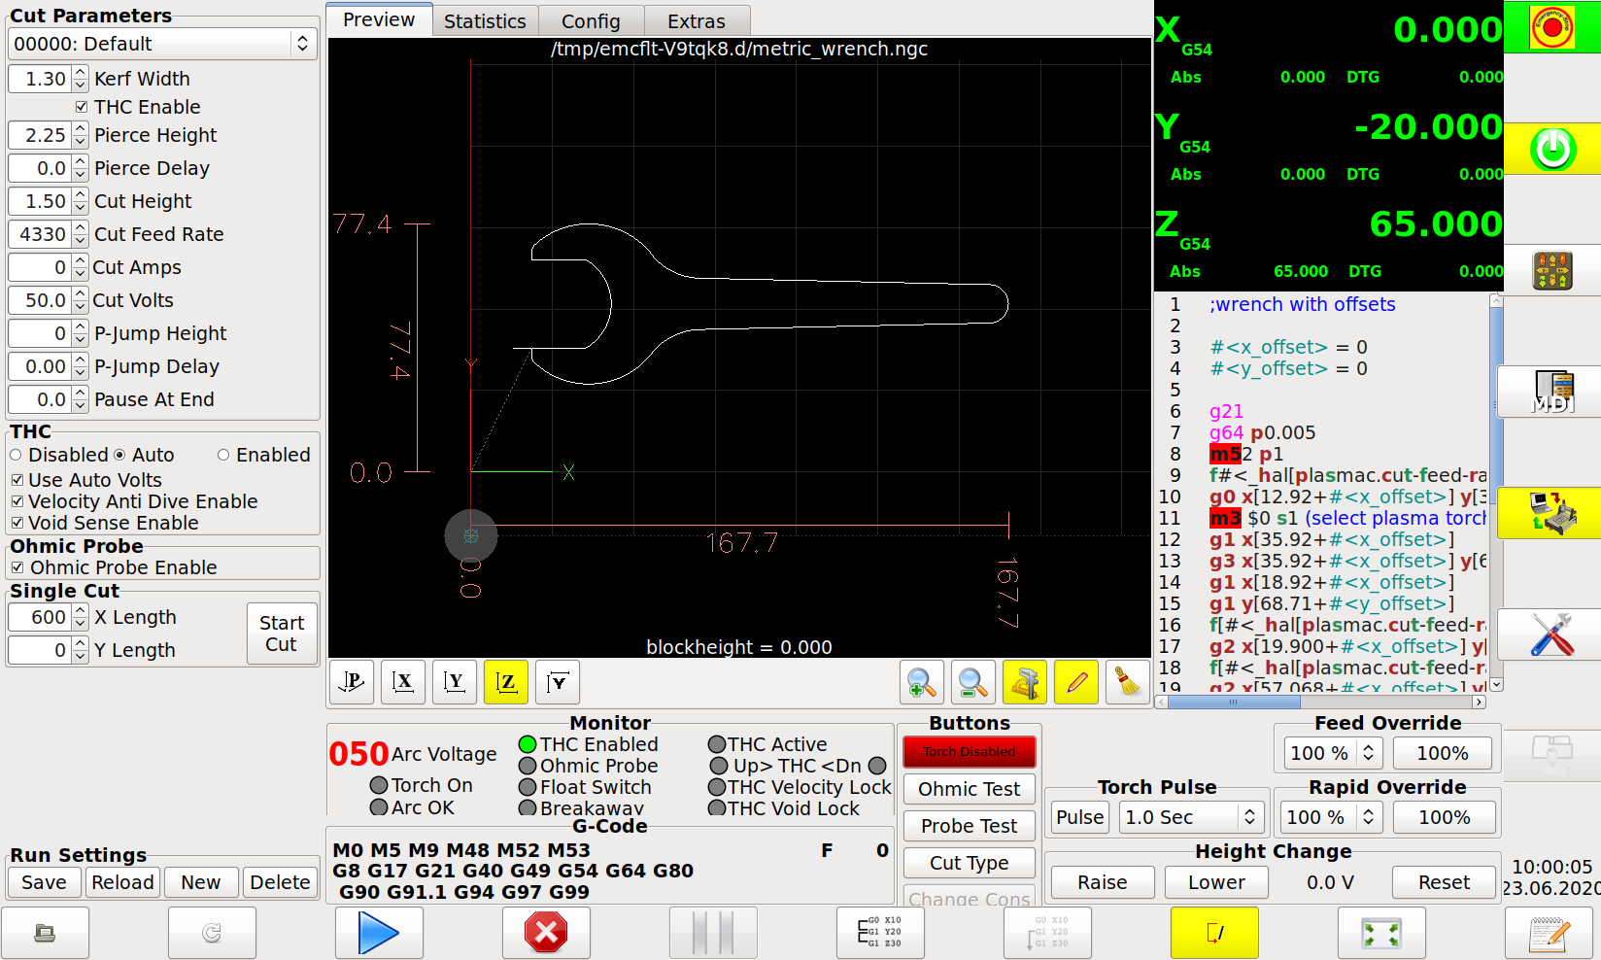Click the yellow pencil icon below the preview
This screenshot has width=1601, height=960.
1076,682
